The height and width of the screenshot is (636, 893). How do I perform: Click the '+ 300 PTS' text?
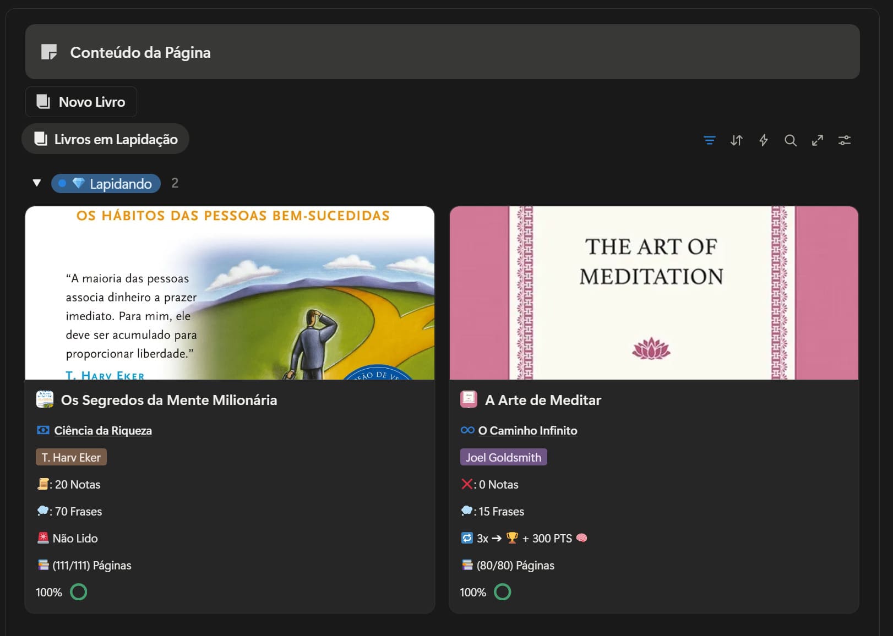point(547,538)
